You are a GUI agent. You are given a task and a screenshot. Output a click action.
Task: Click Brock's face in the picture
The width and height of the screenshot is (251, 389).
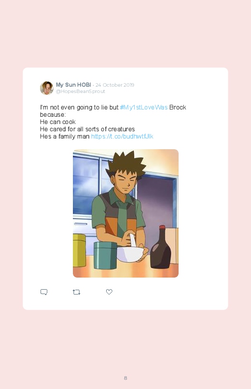click(125, 181)
